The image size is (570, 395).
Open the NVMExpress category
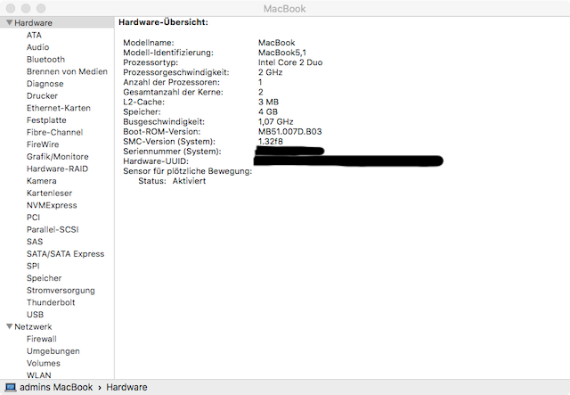point(52,205)
